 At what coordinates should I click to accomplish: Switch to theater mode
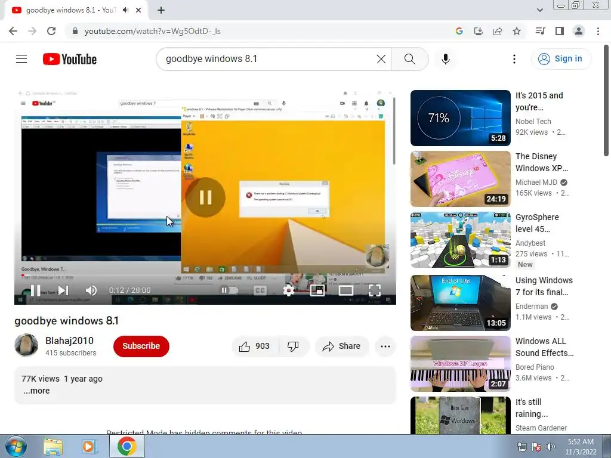345,290
